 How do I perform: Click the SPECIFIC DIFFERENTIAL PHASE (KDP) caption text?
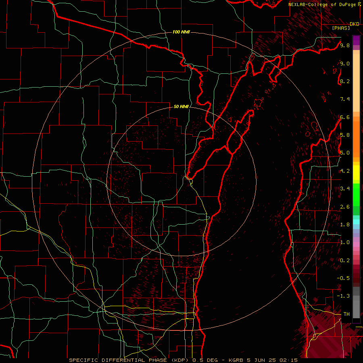129,360
